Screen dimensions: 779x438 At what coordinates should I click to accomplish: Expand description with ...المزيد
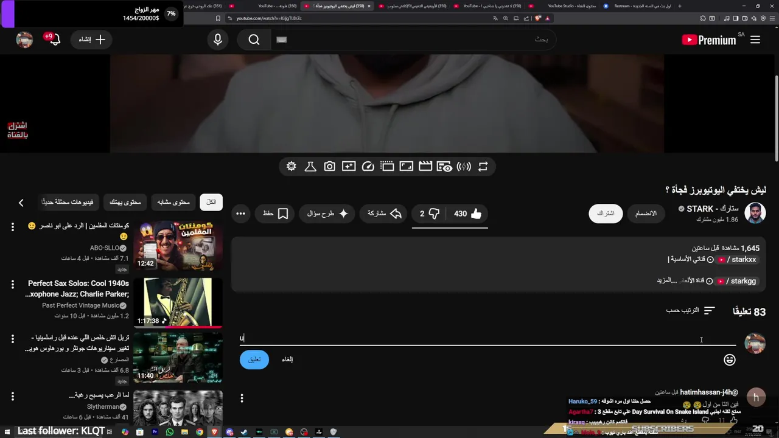pos(667,280)
